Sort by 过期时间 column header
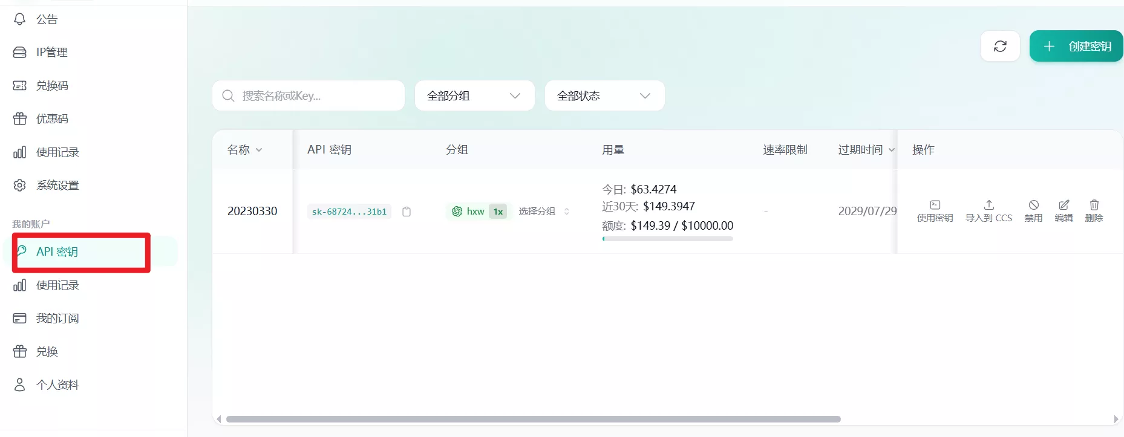 click(866, 150)
